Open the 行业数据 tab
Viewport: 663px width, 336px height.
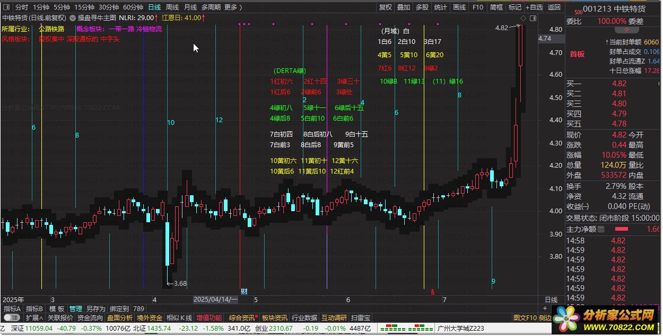[304, 317]
